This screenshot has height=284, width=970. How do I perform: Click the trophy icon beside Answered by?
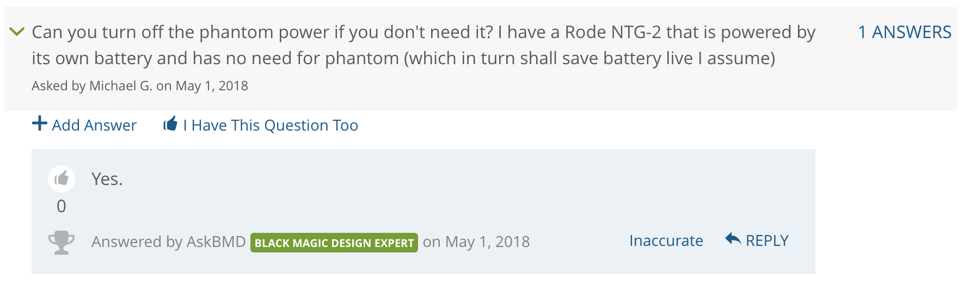point(62,243)
